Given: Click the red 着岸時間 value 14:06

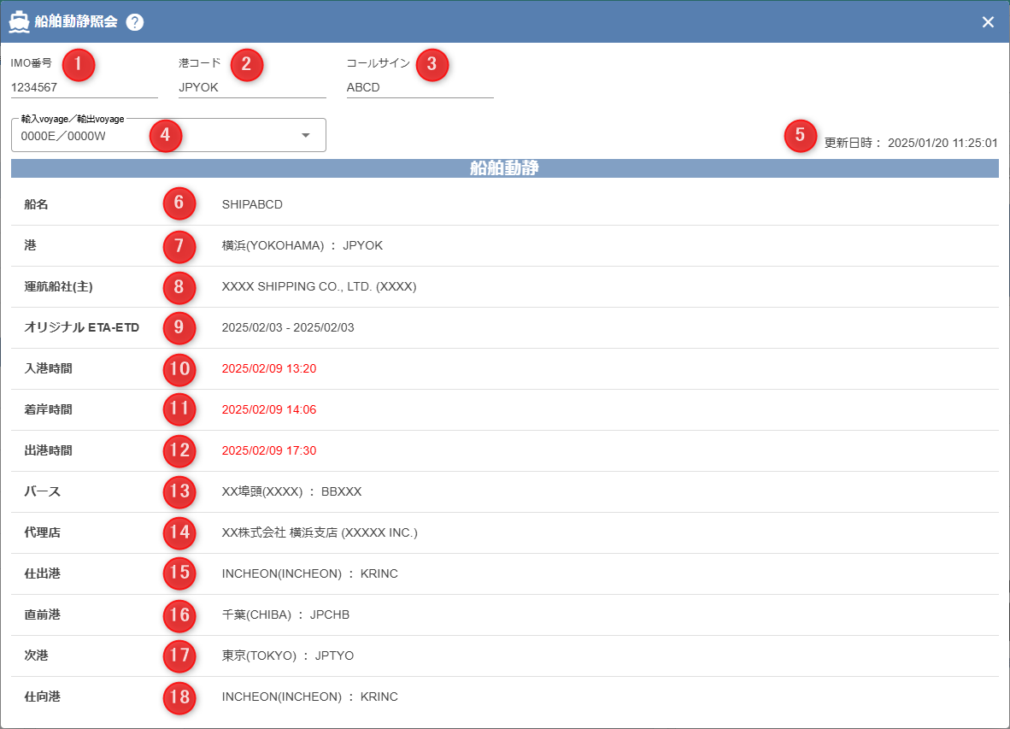Looking at the screenshot, I should click(x=268, y=410).
